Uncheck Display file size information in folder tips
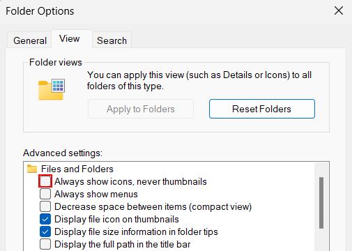The height and width of the screenshot is (251, 352). [45, 231]
